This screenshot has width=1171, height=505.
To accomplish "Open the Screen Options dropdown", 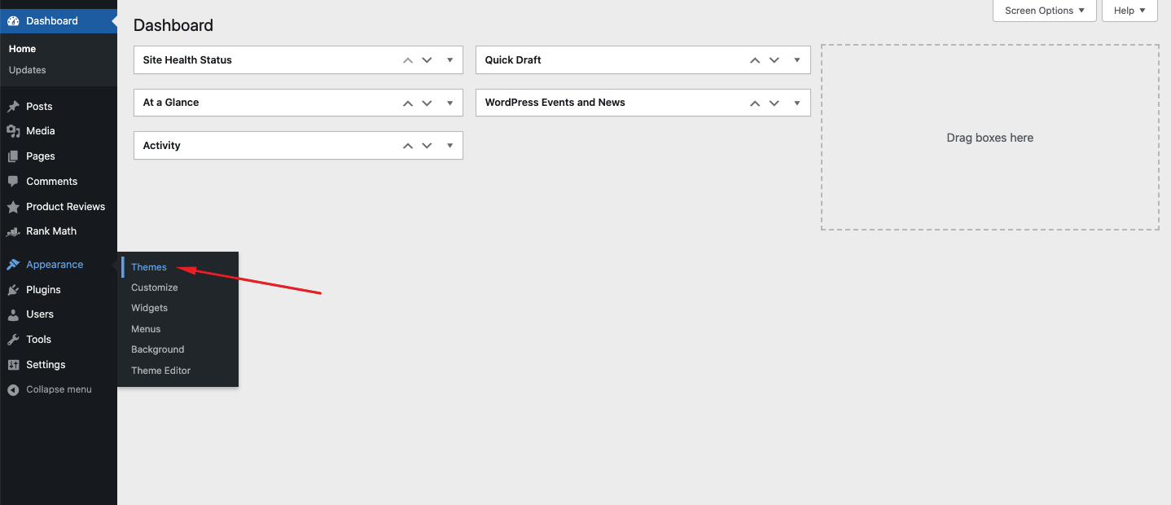I will [x=1044, y=11].
